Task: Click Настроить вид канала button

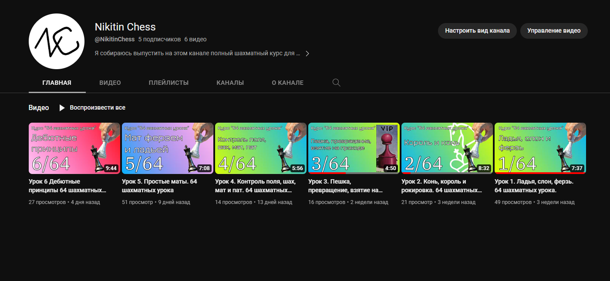Action: coord(477,31)
